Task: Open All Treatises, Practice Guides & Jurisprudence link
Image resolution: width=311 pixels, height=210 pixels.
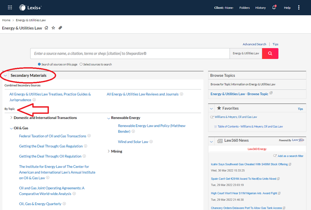Action: click(x=50, y=97)
